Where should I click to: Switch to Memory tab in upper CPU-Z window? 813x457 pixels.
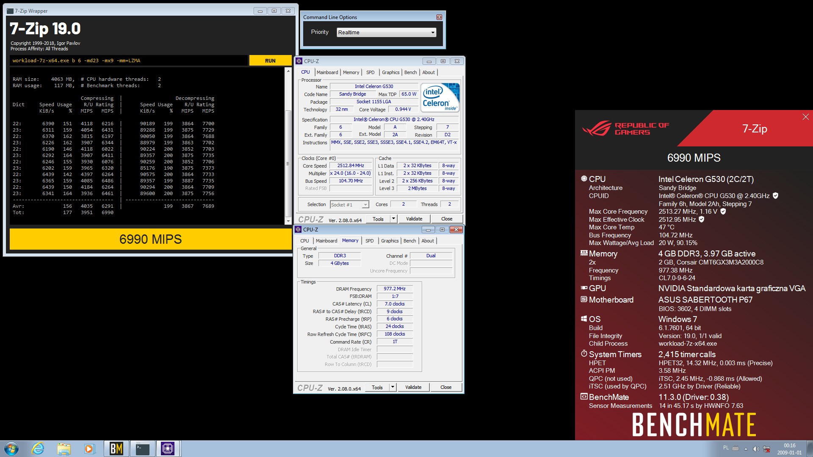click(351, 72)
